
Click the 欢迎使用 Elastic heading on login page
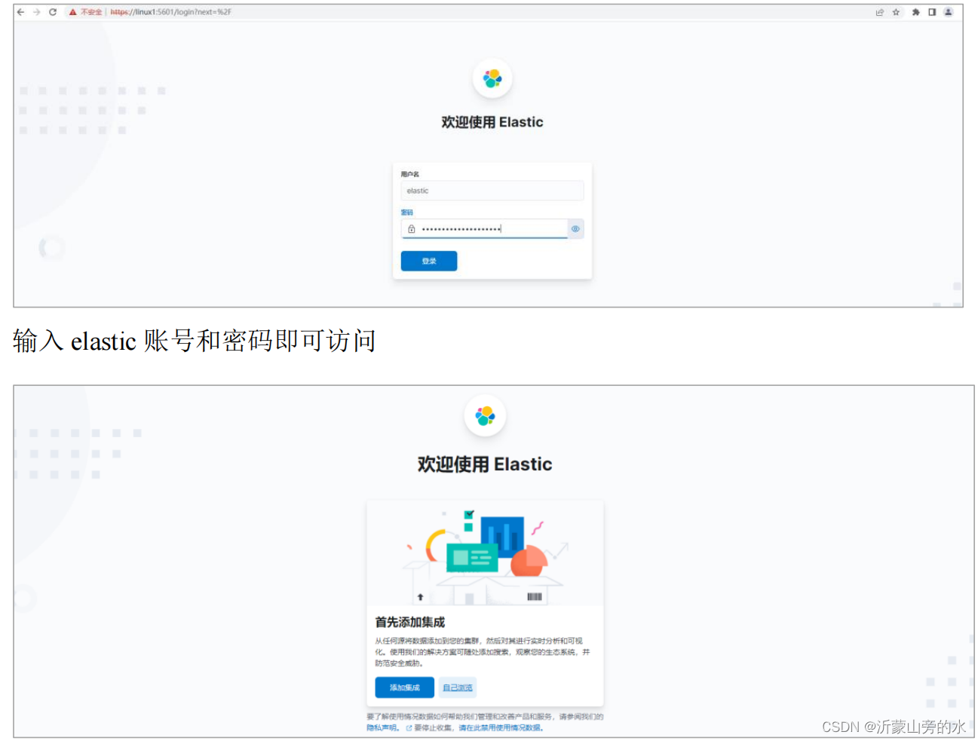(492, 122)
